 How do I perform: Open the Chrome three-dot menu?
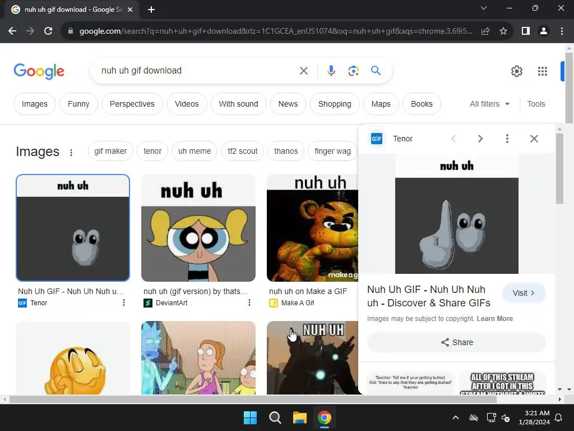562,31
